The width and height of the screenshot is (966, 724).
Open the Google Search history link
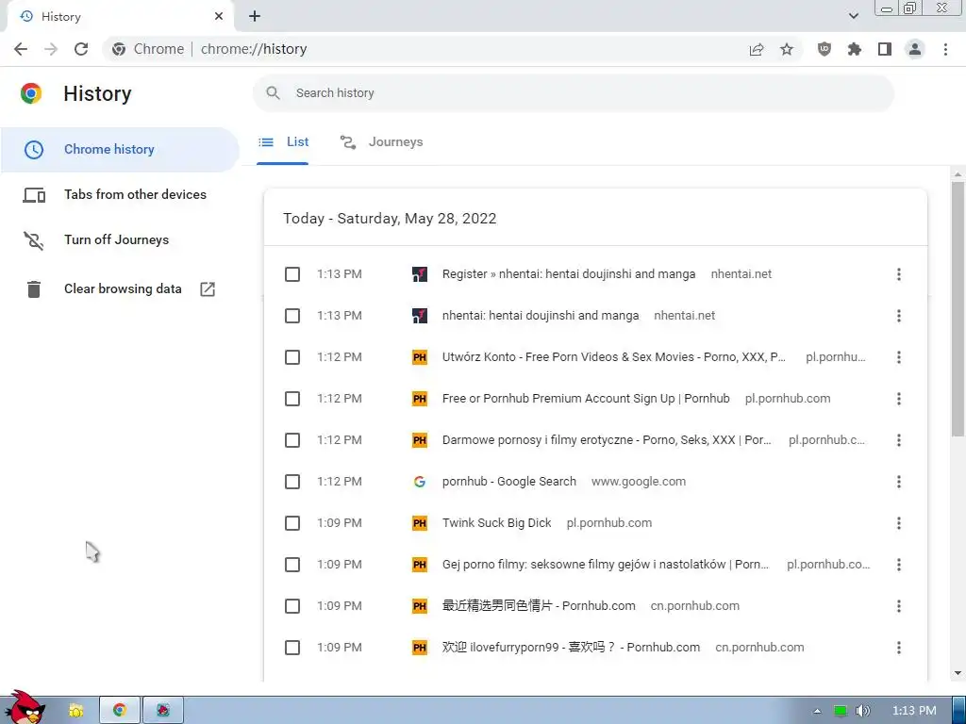[508, 482]
